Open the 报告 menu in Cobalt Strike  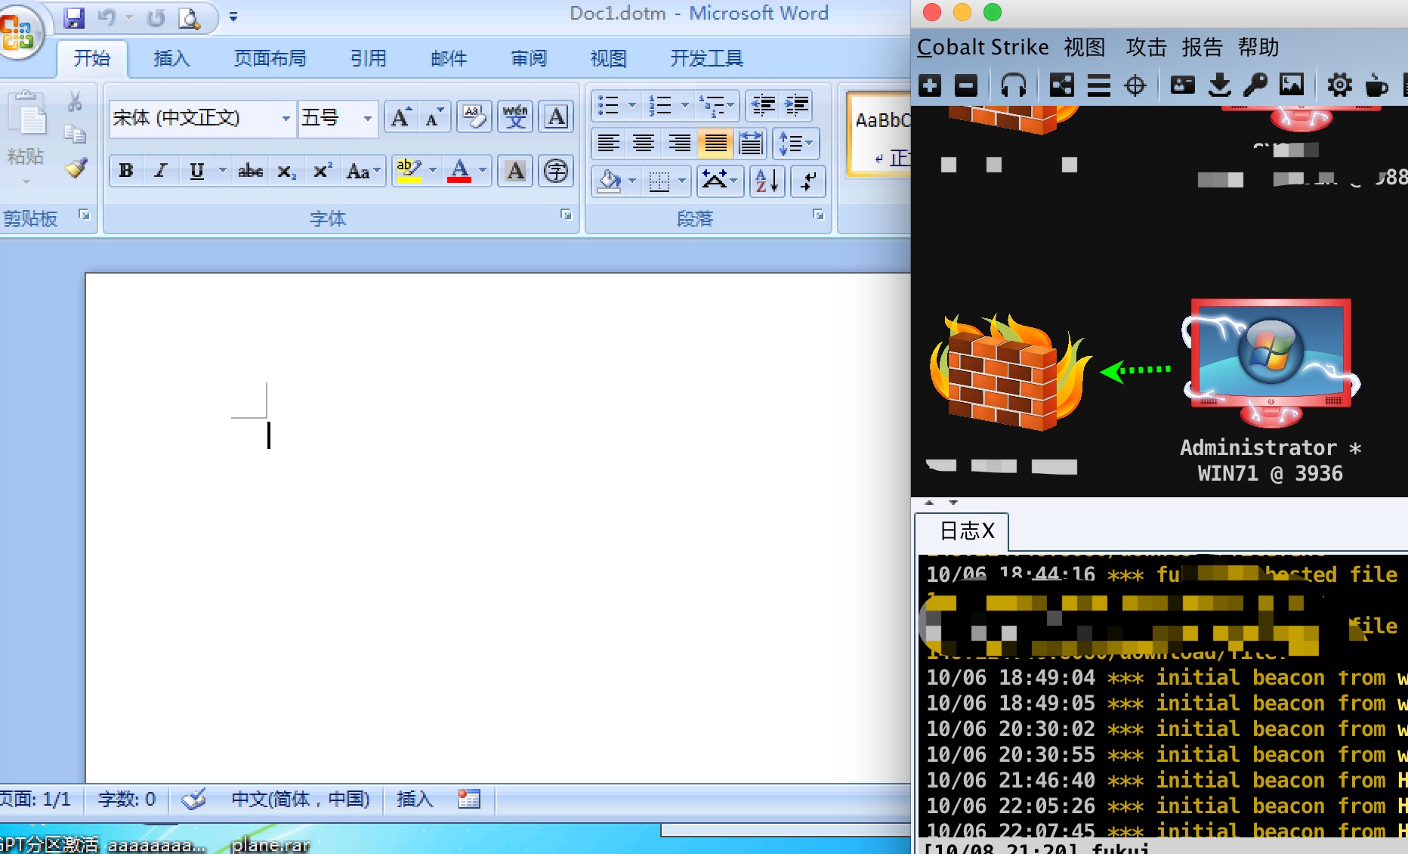[1202, 47]
